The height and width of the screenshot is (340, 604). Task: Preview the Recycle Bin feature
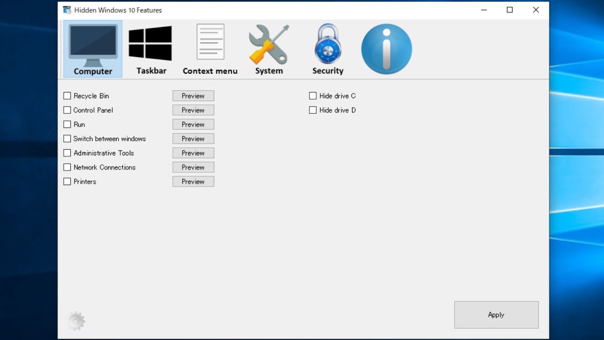(x=193, y=96)
